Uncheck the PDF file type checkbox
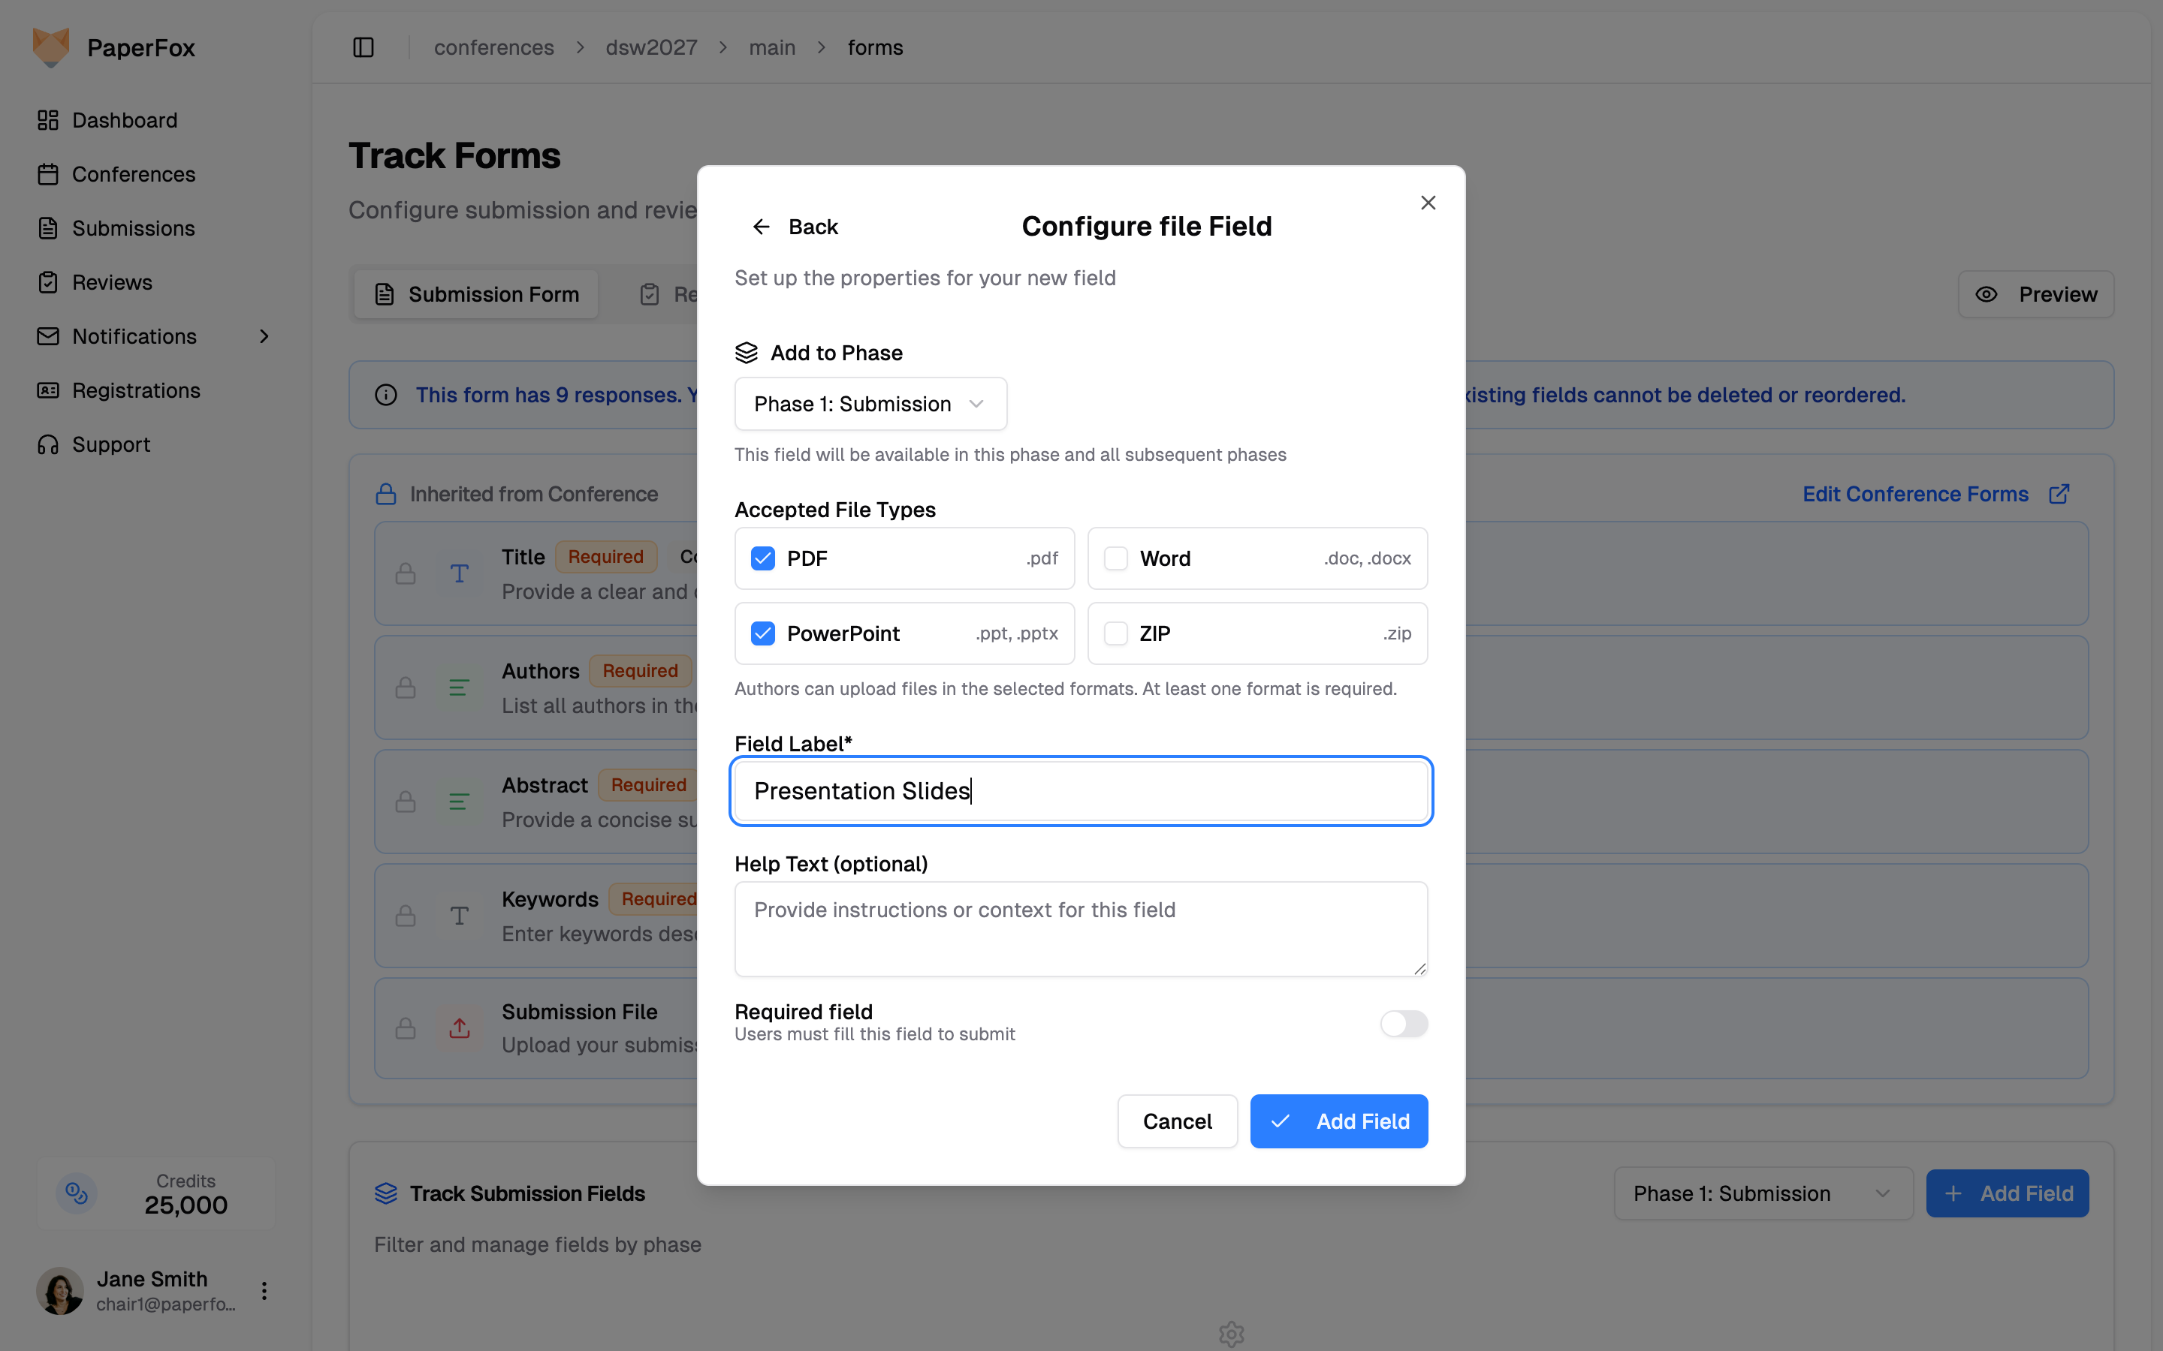Image resolution: width=2163 pixels, height=1351 pixels. 763,558
